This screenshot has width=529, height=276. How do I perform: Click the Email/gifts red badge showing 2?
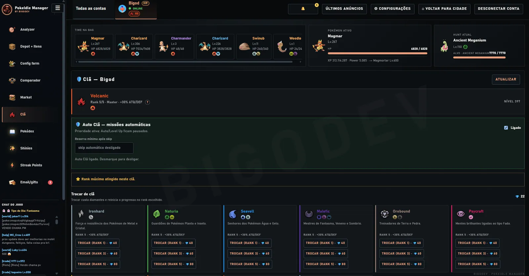50,183
